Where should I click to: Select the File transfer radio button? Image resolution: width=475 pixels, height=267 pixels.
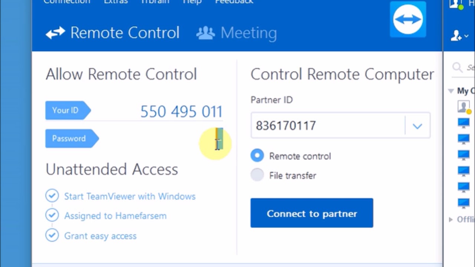click(257, 175)
